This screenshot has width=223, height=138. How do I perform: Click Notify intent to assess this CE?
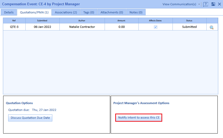(x=139, y=118)
